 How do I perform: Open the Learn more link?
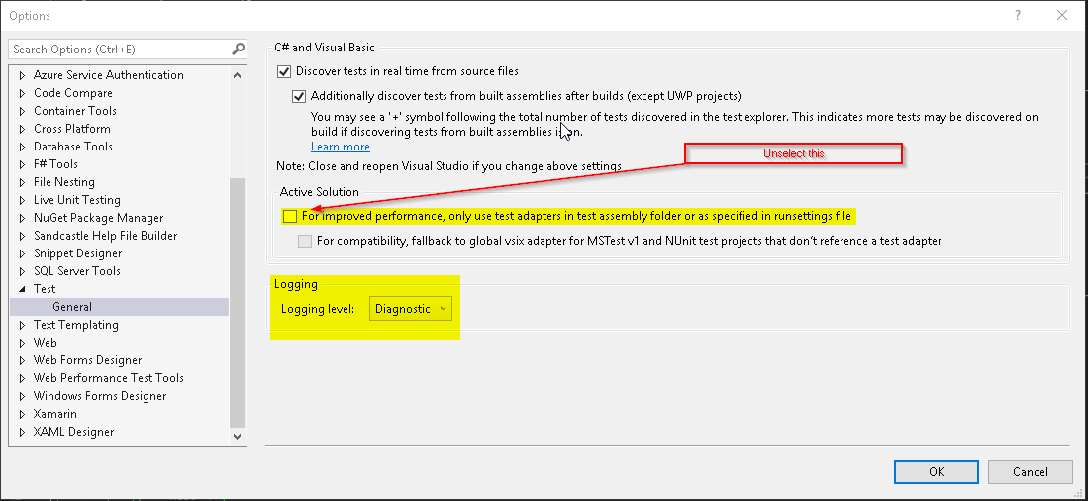click(340, 147)
